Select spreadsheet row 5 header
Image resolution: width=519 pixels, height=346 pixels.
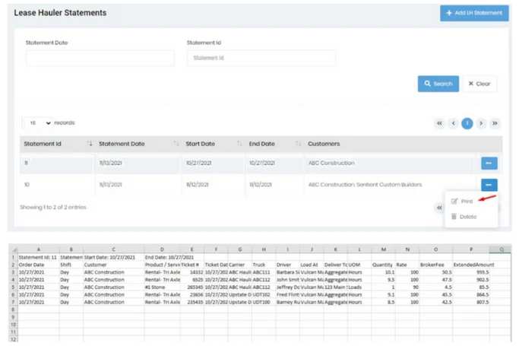(13, 287)
